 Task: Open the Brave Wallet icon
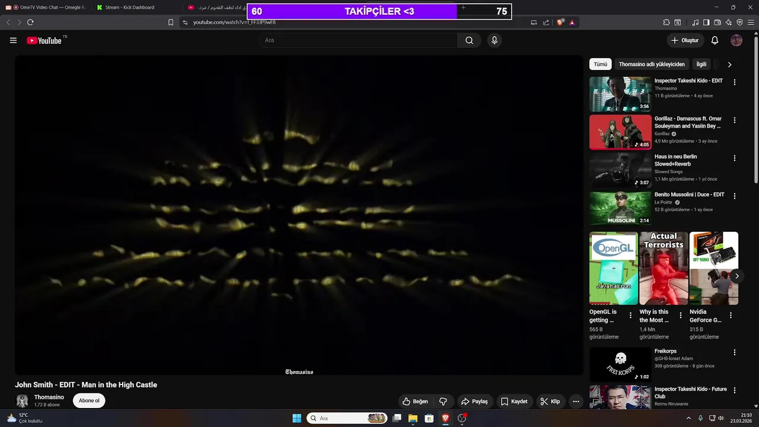tap(717, 22)
